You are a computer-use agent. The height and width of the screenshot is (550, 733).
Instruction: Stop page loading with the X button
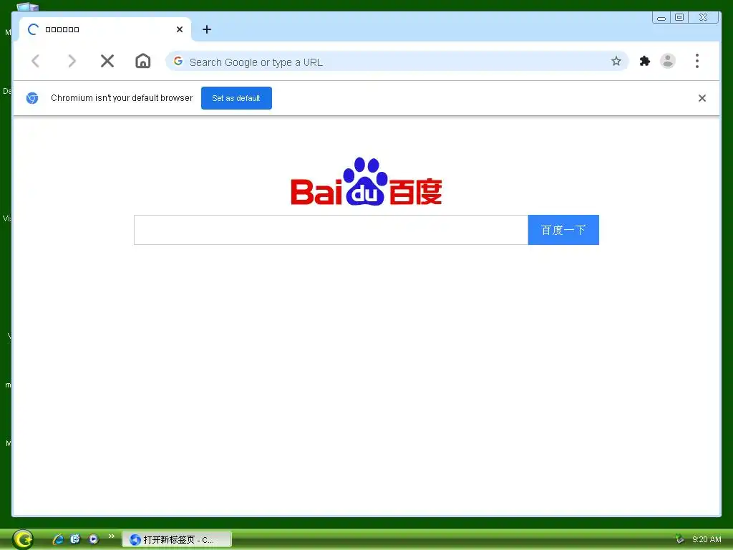pos(107,61)
